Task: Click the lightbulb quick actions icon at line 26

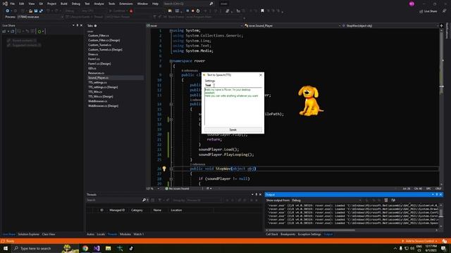Action: (x=164, y=169)
